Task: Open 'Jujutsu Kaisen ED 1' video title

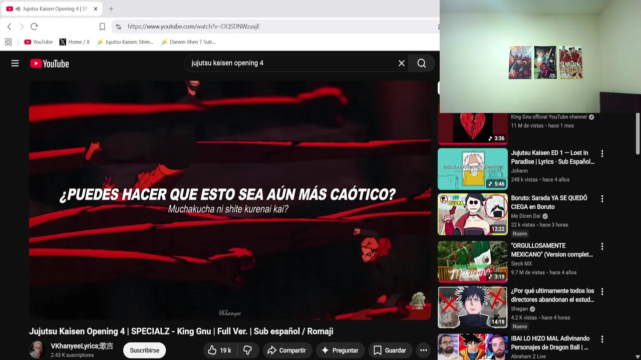Action: click(553, 157)
